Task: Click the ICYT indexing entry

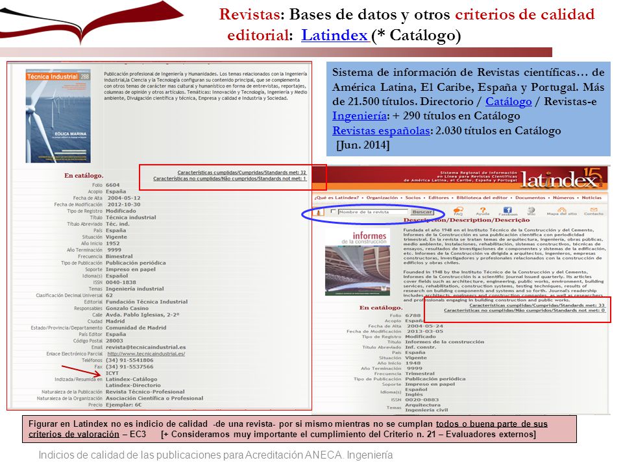Action: coord(112,374)
